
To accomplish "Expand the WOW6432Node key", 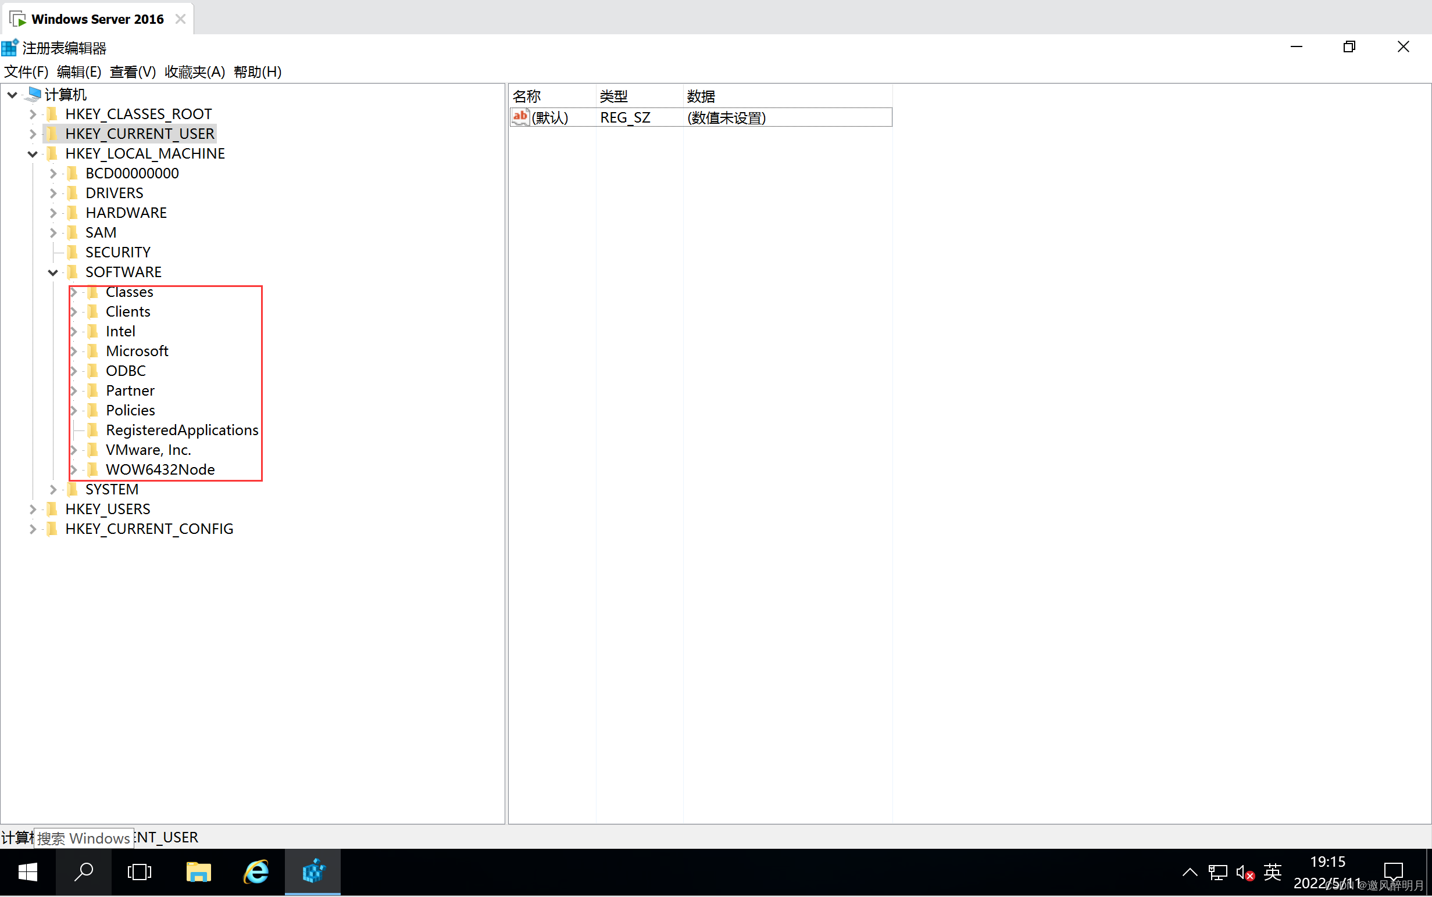I will coord(74,470).
